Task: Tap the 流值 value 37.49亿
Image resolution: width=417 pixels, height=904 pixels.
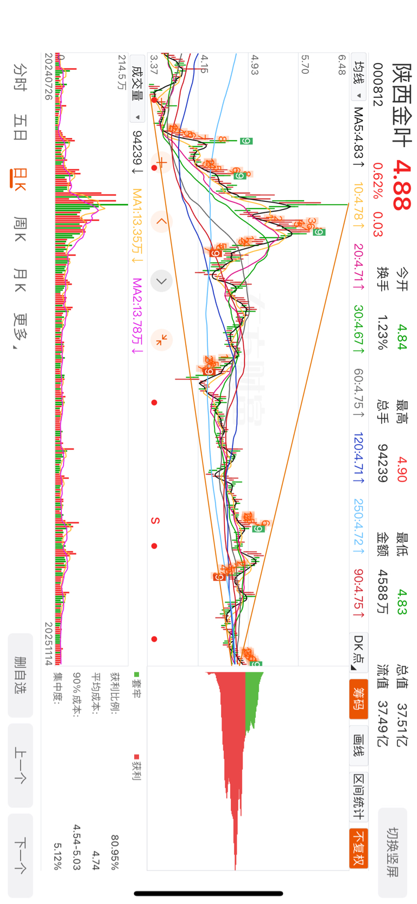Action: click(x=383, y=724)
